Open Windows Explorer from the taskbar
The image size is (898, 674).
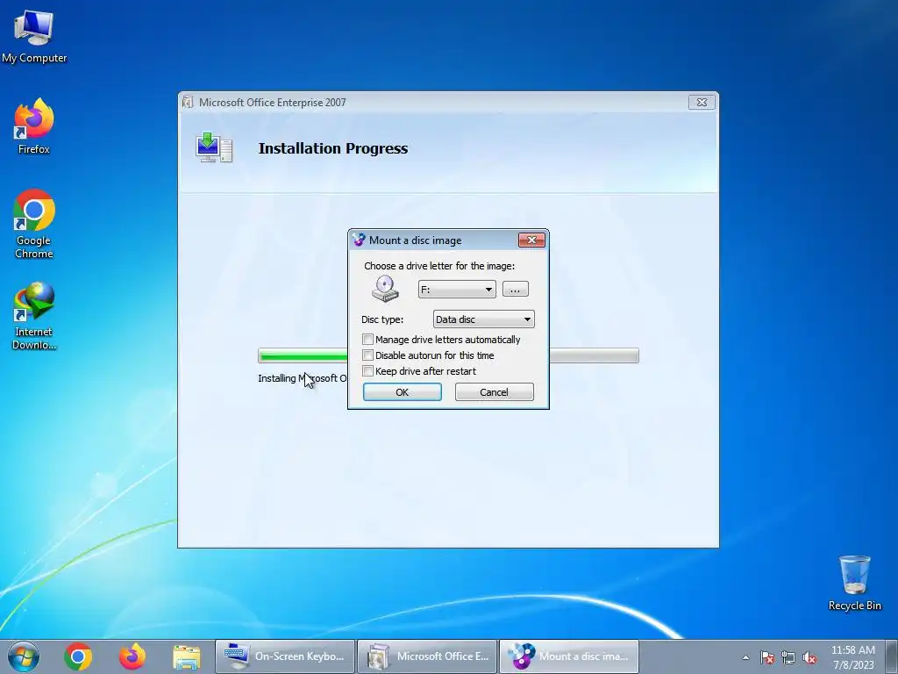coord(187,656)
